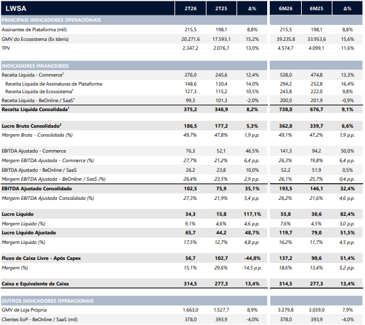365x325 pixels.
Task: Click the free cash flow change -44,8%
Action: 252,259
